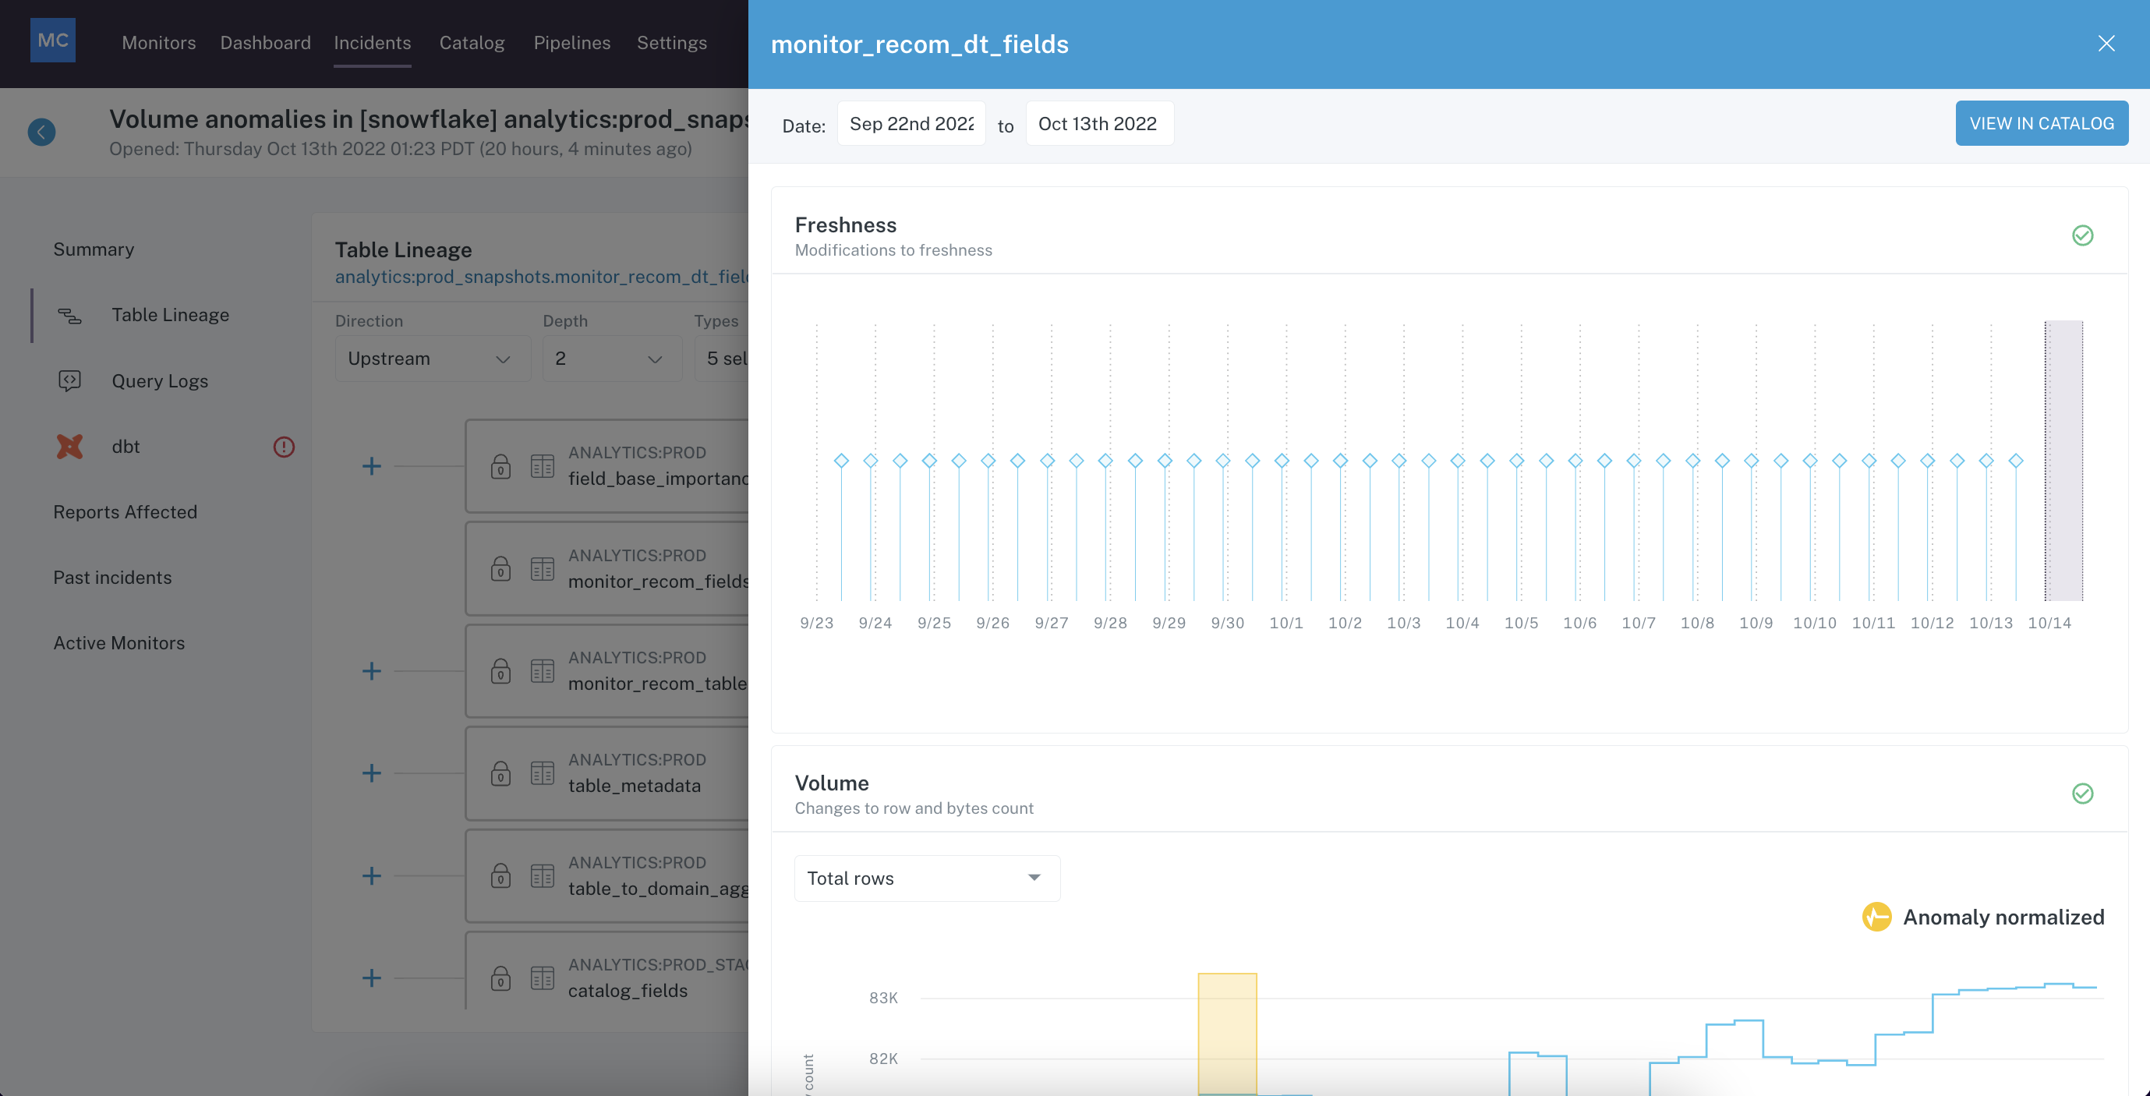Click the '83K' axis label
2150x1096 pixels.
point(883,998)
